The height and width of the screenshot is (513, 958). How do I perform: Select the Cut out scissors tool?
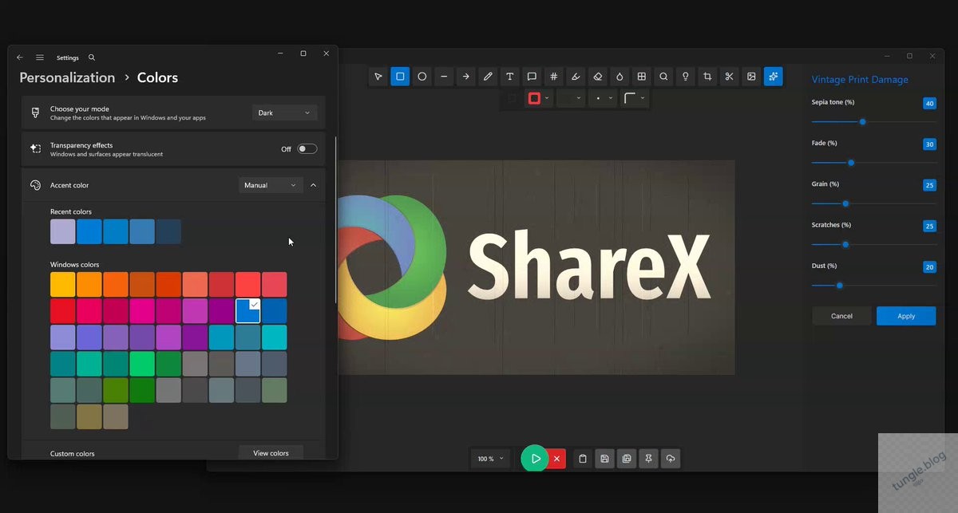730,77
